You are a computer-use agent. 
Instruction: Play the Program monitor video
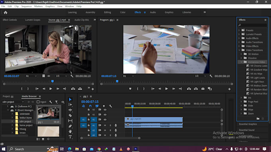point(167,89)
